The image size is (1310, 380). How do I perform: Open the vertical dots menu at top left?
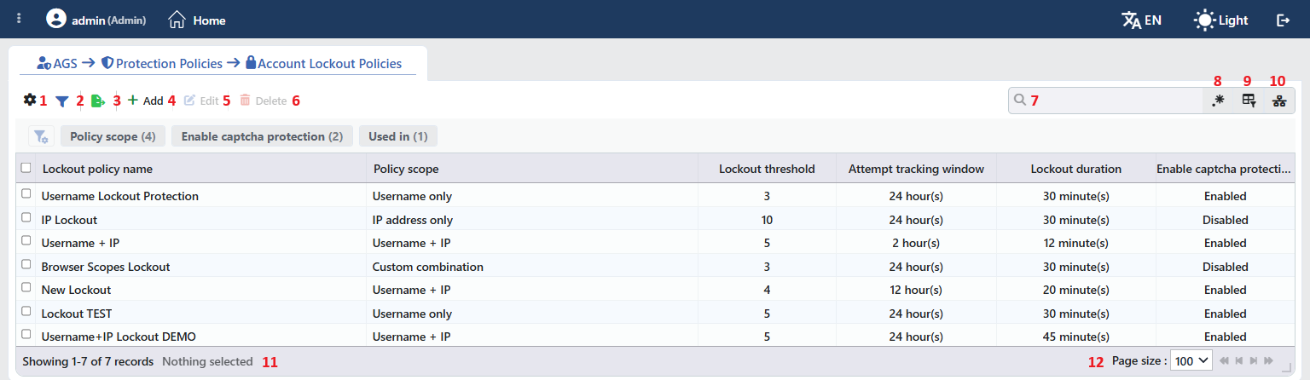click(19, 19)
